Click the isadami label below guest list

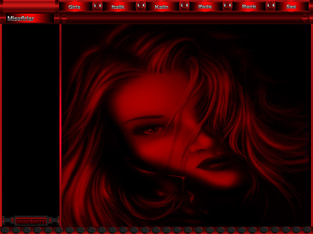click(x=31, y=221)
